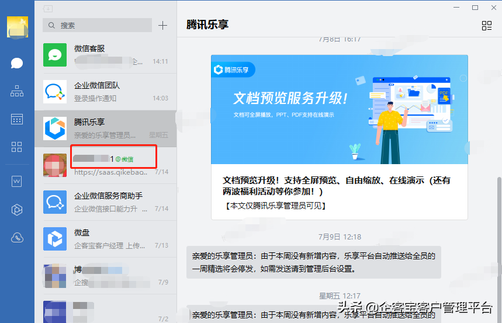Click the 腾讯乐享 chat title
502x323 pixels.
pos(207,25)
